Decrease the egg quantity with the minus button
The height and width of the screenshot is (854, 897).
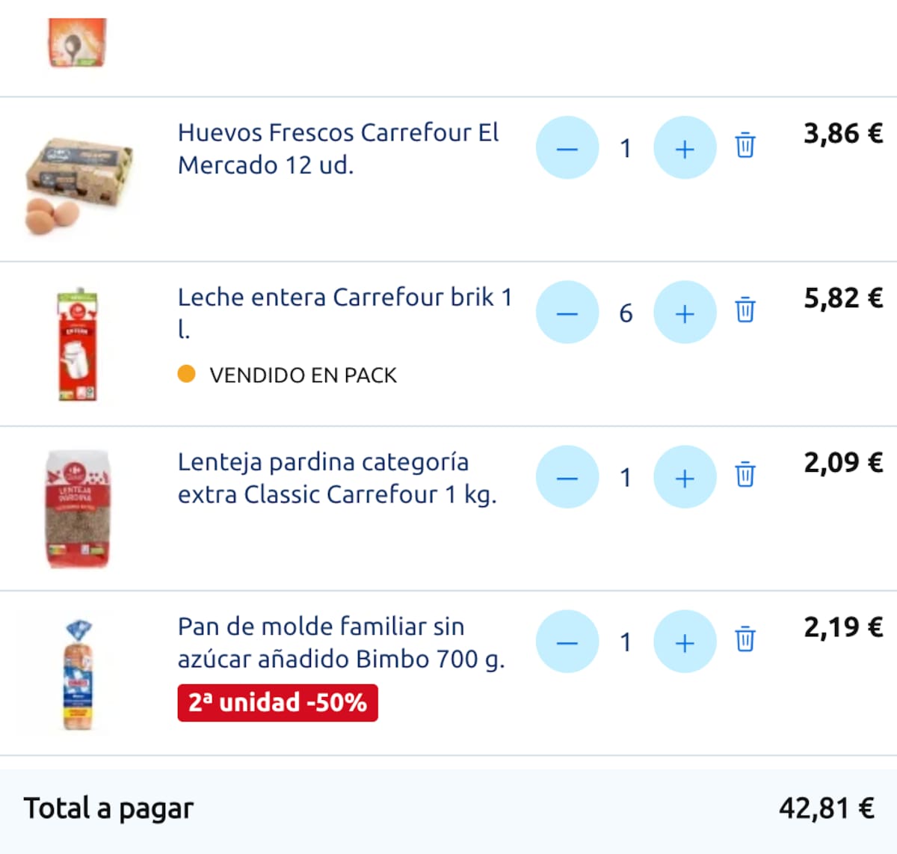tap(567, 148)
